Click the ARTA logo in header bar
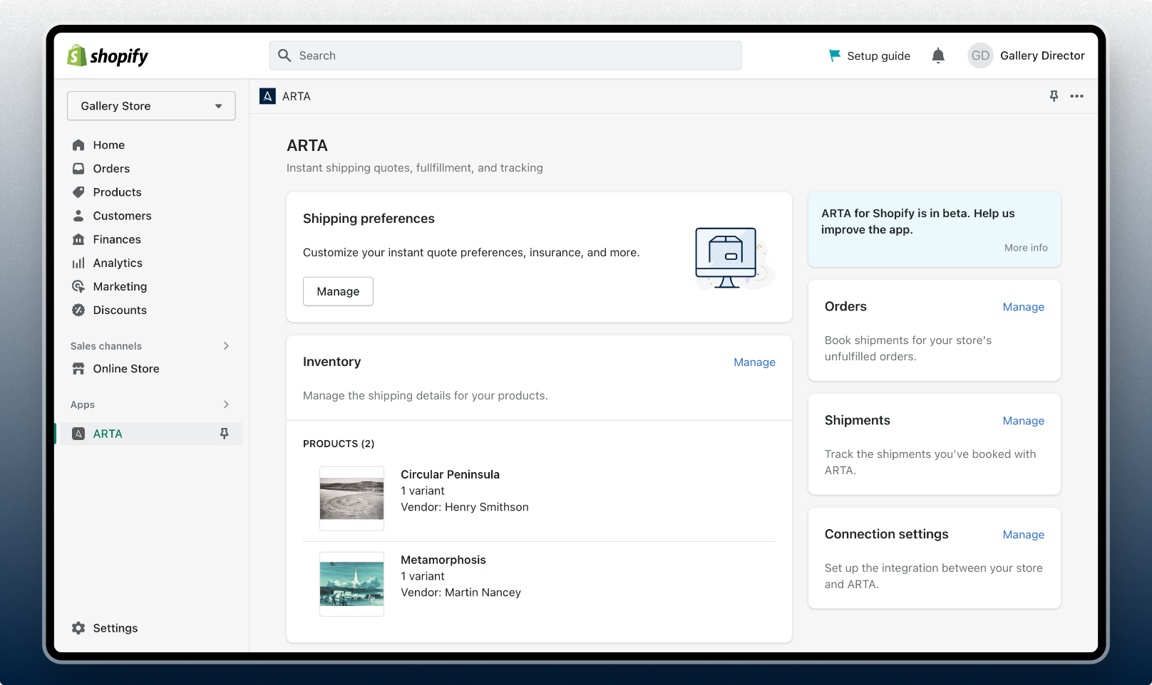The image size is (1152, 685). [267, 96]
